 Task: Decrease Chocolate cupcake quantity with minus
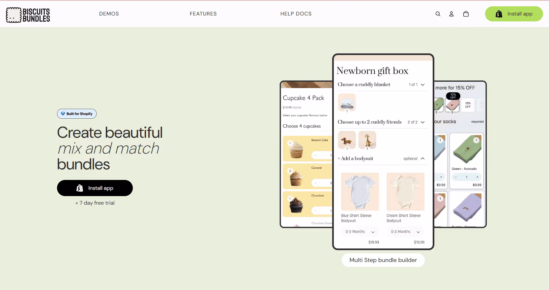coord(315,211)
